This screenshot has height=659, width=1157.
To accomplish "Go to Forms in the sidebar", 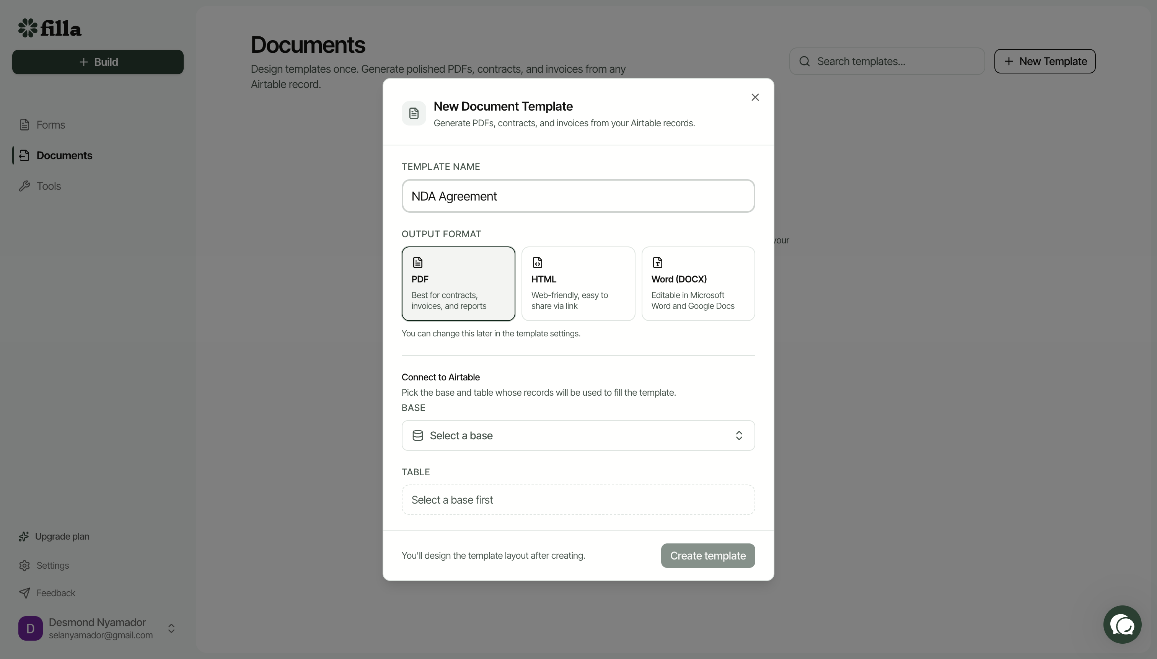I will click(x=51, y=125).
